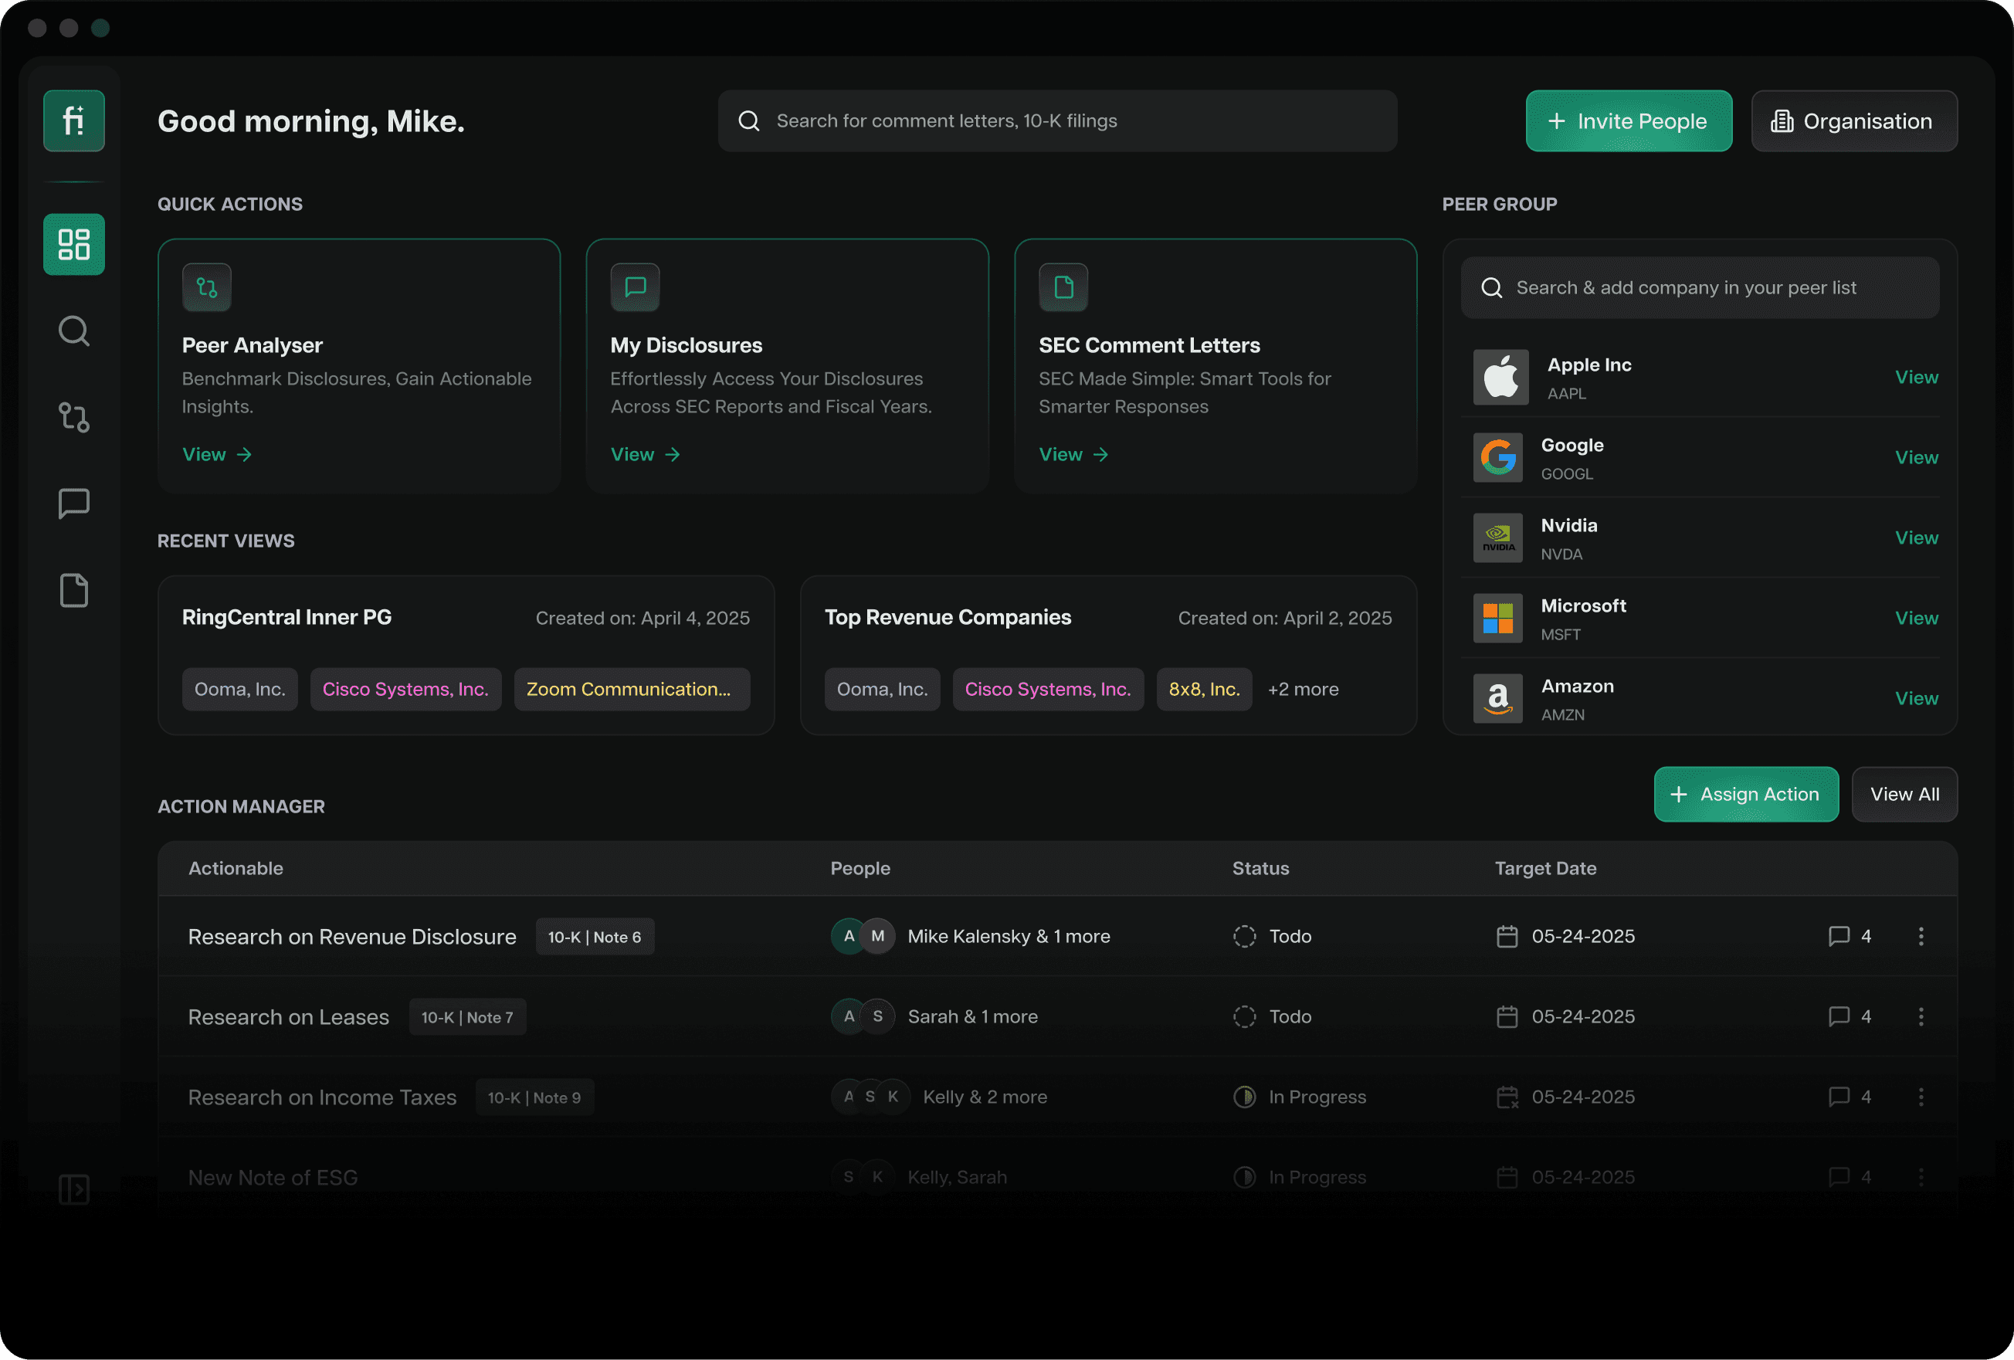Image resolution: width=2014 pixels, height=1360 pixels.
Task: Click the peer list company search field
Action: pos(1700,288)
